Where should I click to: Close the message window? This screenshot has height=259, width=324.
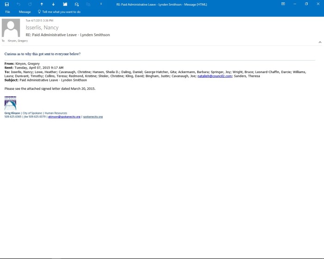[318, 4]
